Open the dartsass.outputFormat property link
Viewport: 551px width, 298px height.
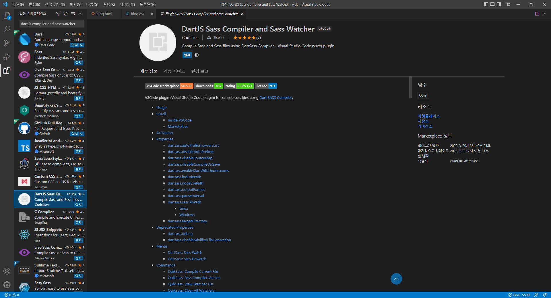tap(186, 190)
